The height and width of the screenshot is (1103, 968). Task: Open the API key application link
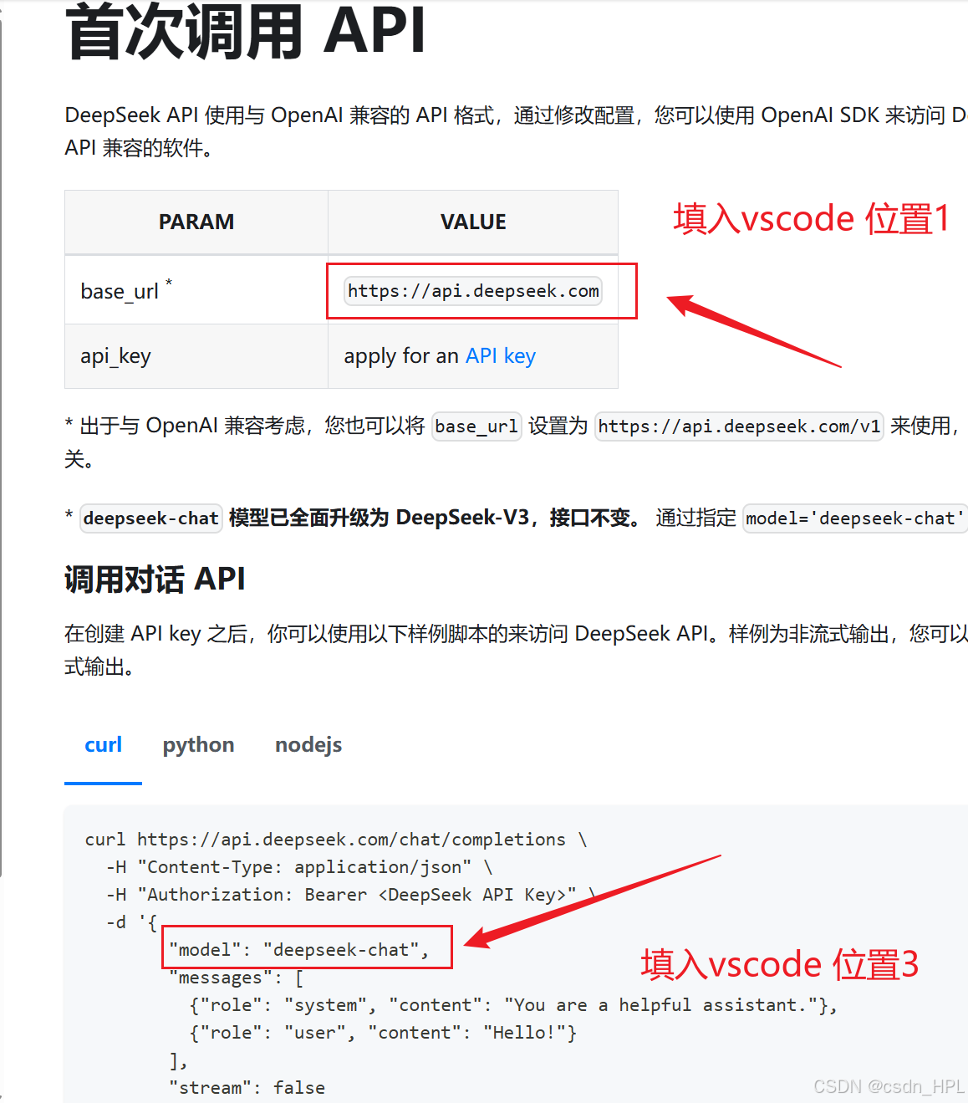(500, 356)
